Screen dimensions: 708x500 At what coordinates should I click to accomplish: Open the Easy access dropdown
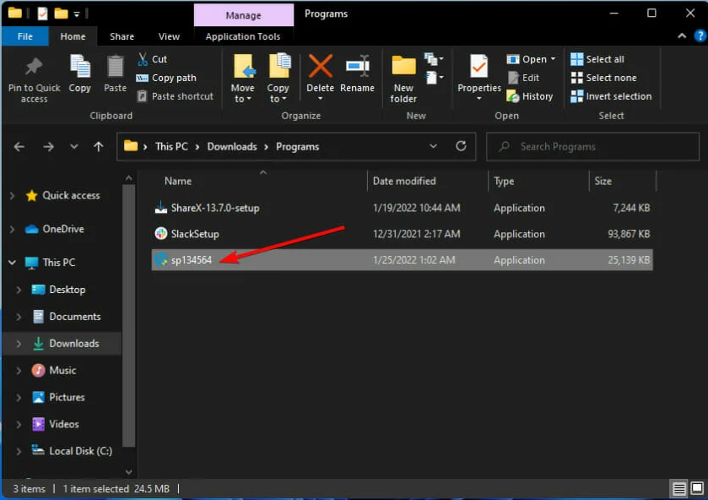434,78
